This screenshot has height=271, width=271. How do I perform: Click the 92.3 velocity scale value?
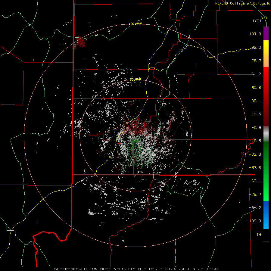click(256, 47)
